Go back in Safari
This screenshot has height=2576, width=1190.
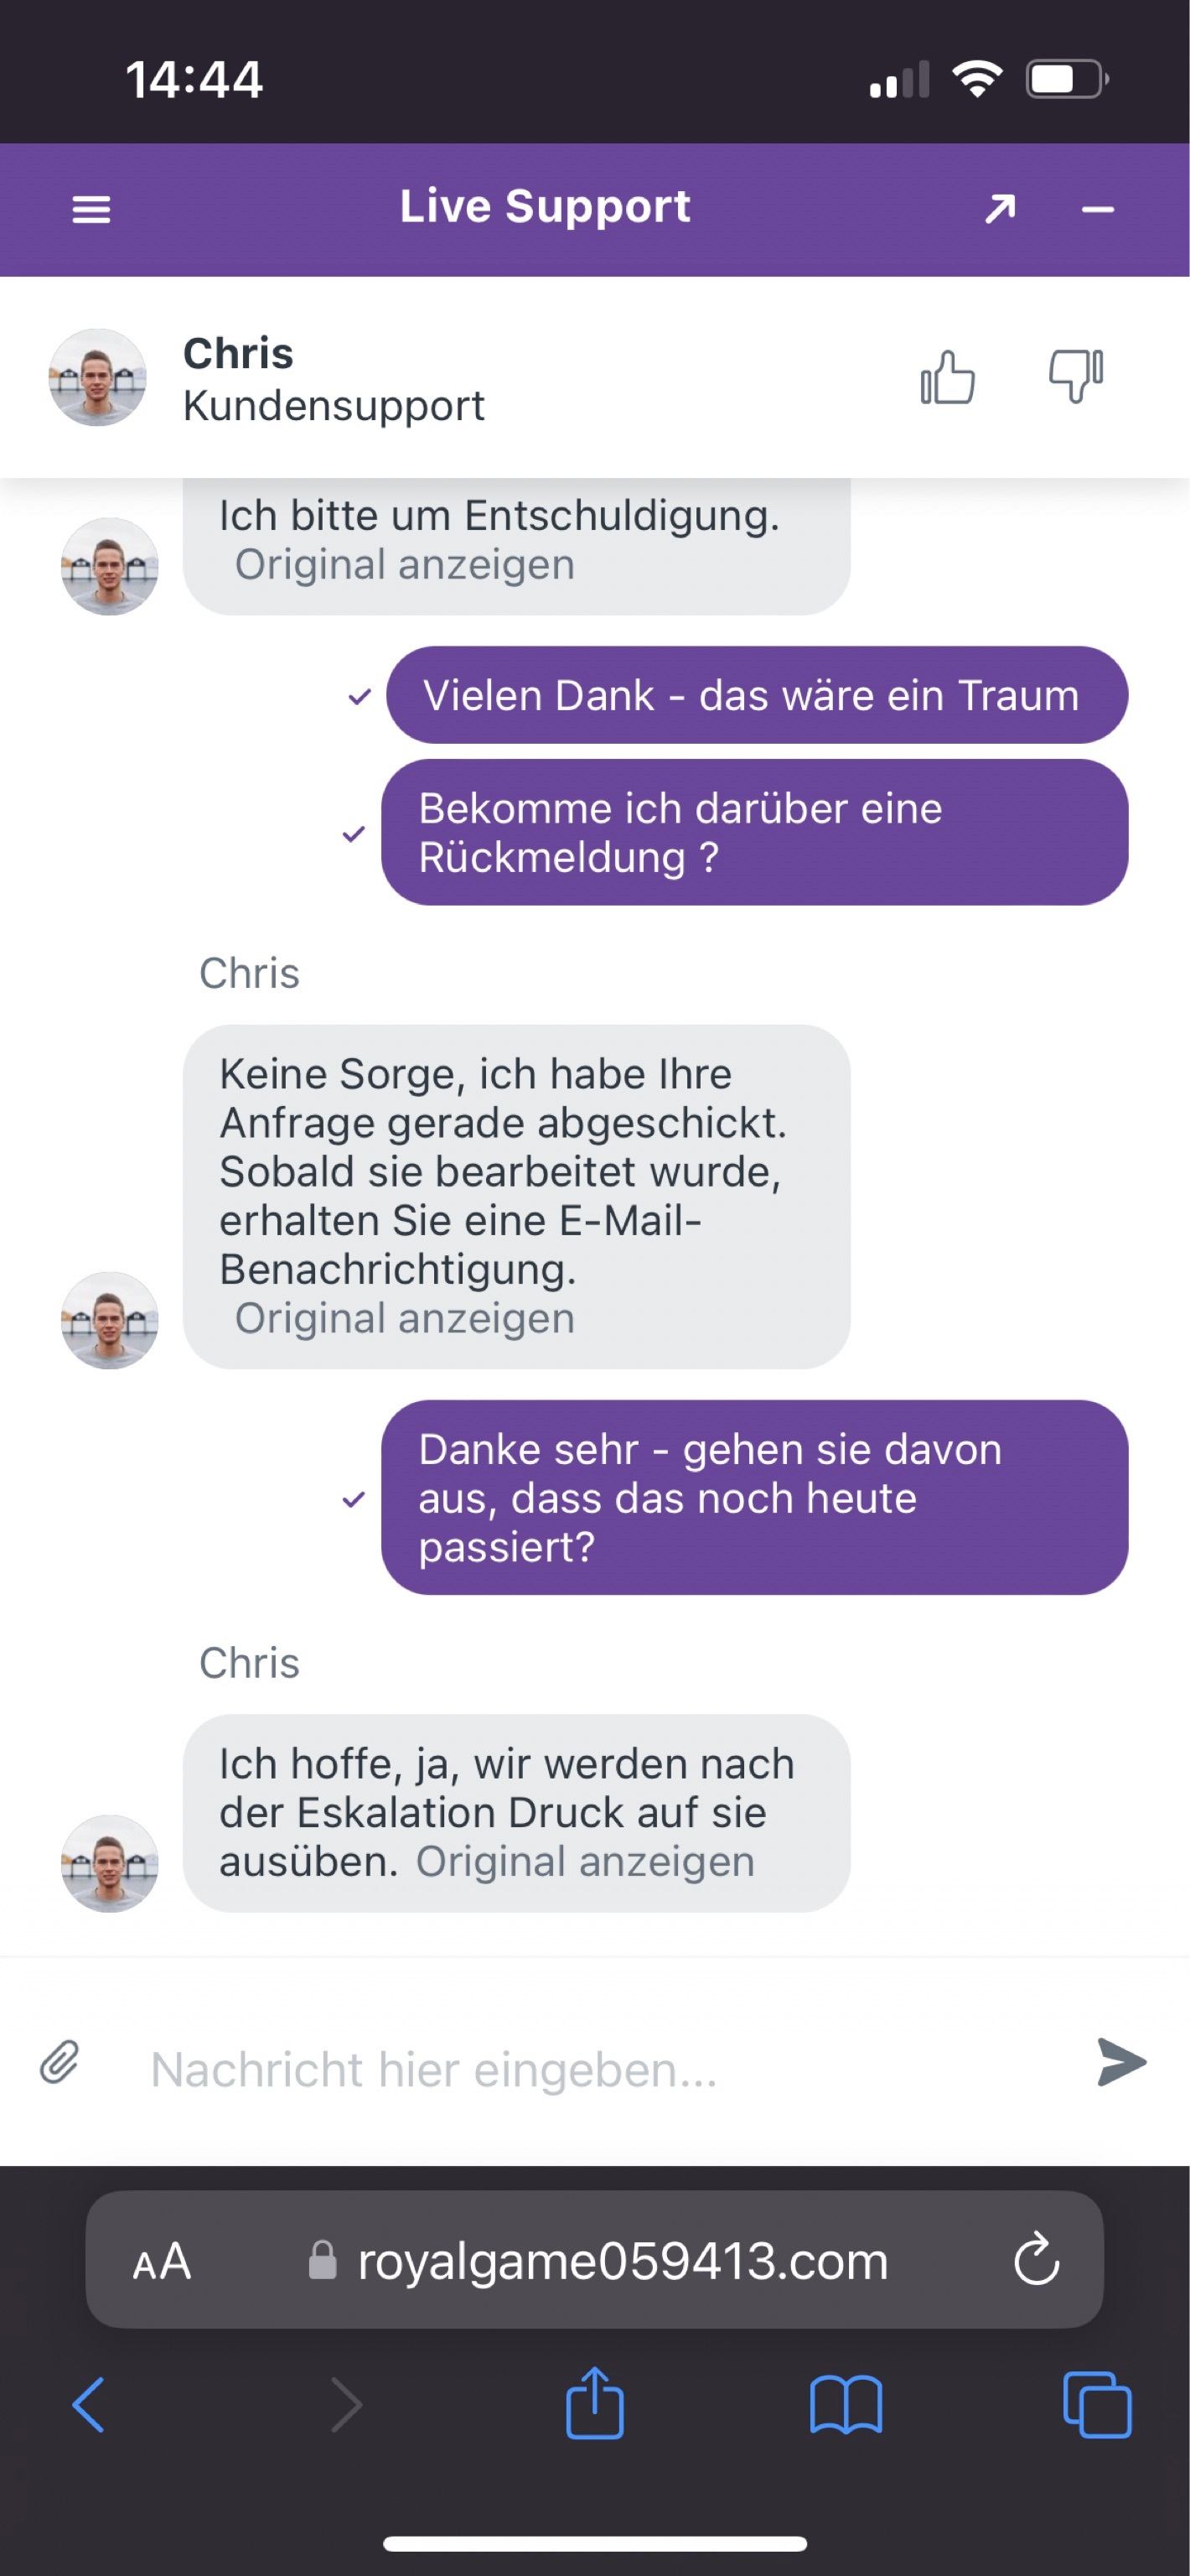tap(88, 2404)
